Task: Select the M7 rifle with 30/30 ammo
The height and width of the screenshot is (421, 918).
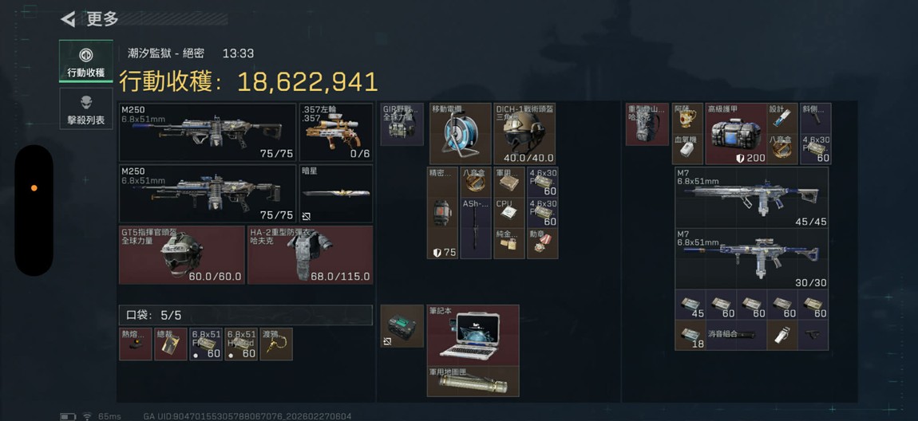Action: click(x=752, y=259)
